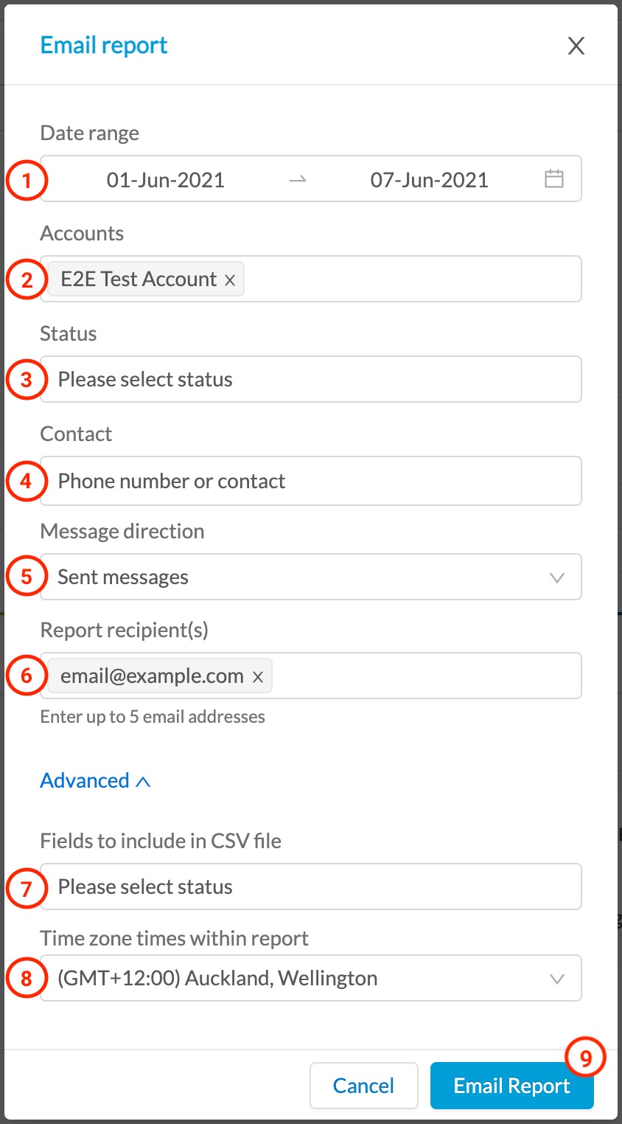The image size is (622, 1124).
Task: Click the Cancel button
Action: click(364, 1086)
